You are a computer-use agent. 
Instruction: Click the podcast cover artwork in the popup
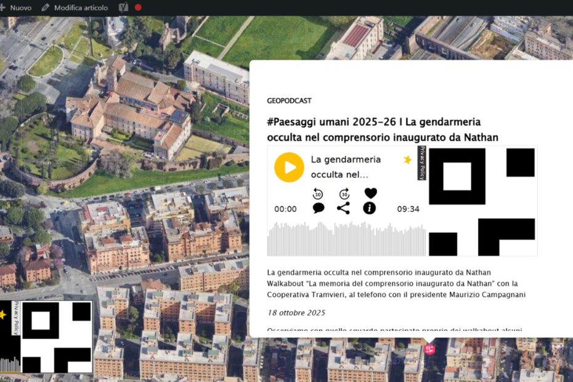click(482, 201)
